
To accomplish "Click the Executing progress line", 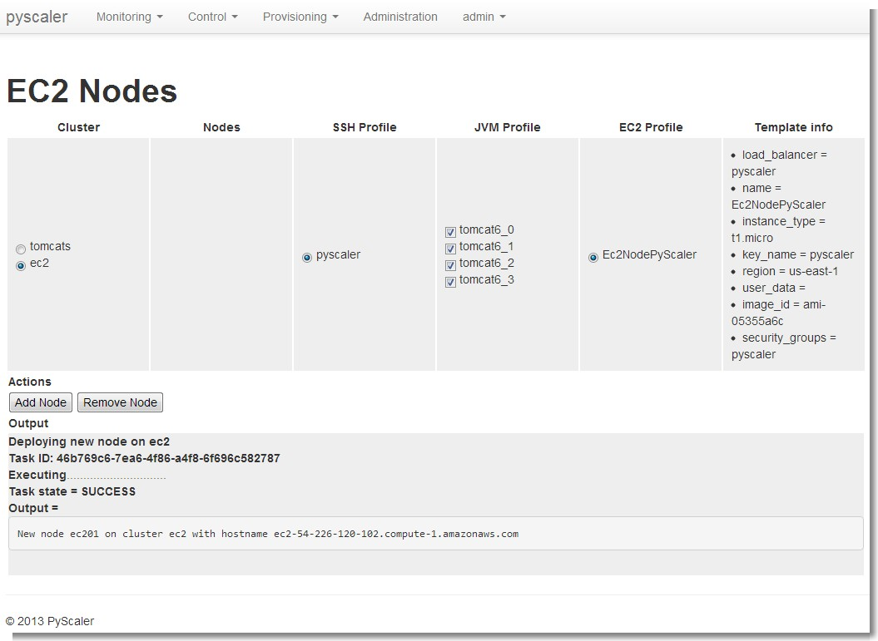I will [87, 475].
